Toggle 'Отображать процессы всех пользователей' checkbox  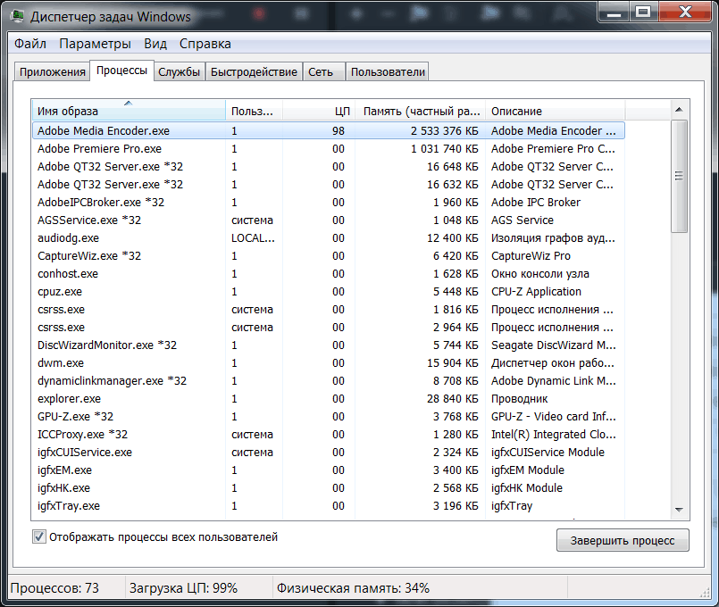pos(39,536)
